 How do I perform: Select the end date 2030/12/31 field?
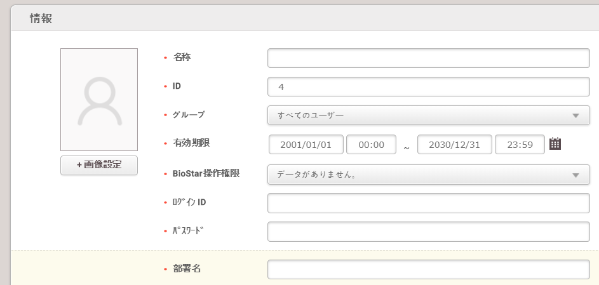(455, 144)
